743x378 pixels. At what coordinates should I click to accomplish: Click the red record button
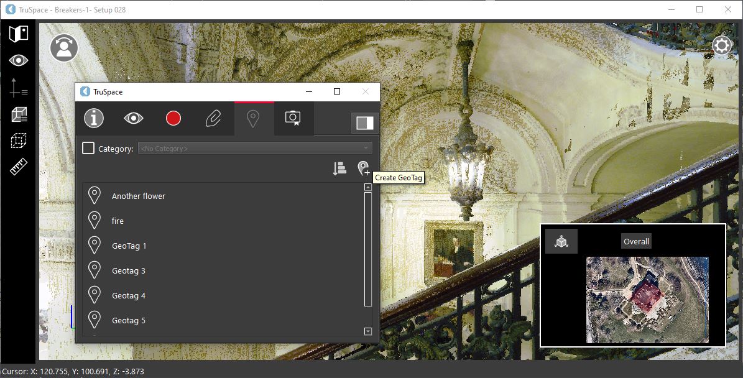pyautogui.click(x=173, y=118)
